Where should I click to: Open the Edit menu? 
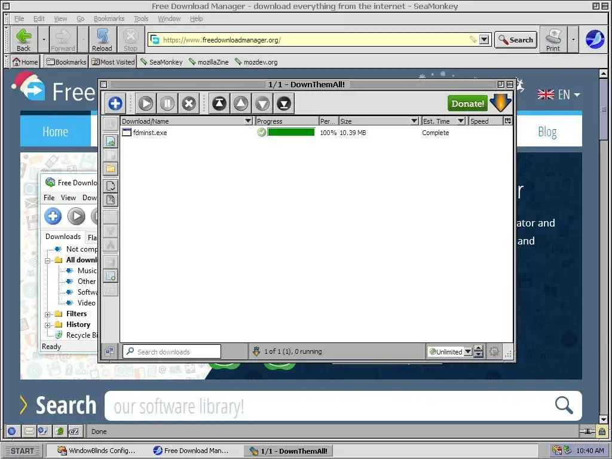tap(39, 19)
